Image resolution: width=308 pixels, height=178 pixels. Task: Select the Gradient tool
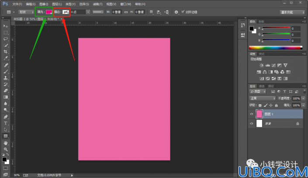click(6, 97)
